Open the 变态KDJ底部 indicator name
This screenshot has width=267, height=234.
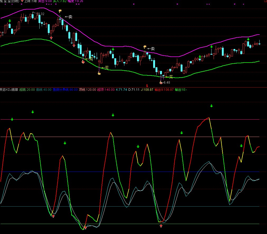coord(9,90)
